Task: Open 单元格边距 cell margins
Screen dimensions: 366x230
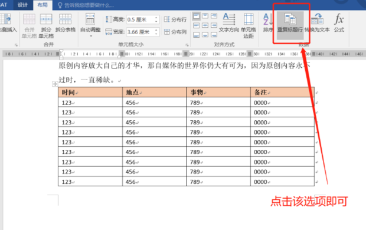Action: tap(249, 26)
